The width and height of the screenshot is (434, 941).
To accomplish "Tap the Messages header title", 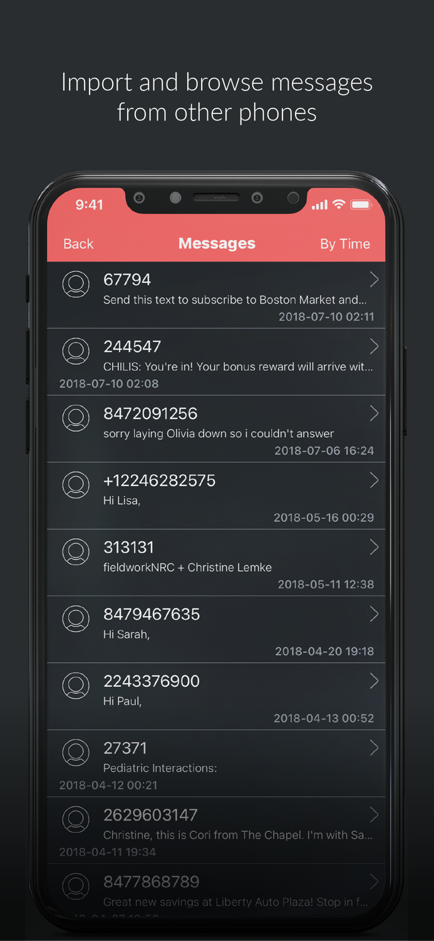I will (x=217, y=243).
